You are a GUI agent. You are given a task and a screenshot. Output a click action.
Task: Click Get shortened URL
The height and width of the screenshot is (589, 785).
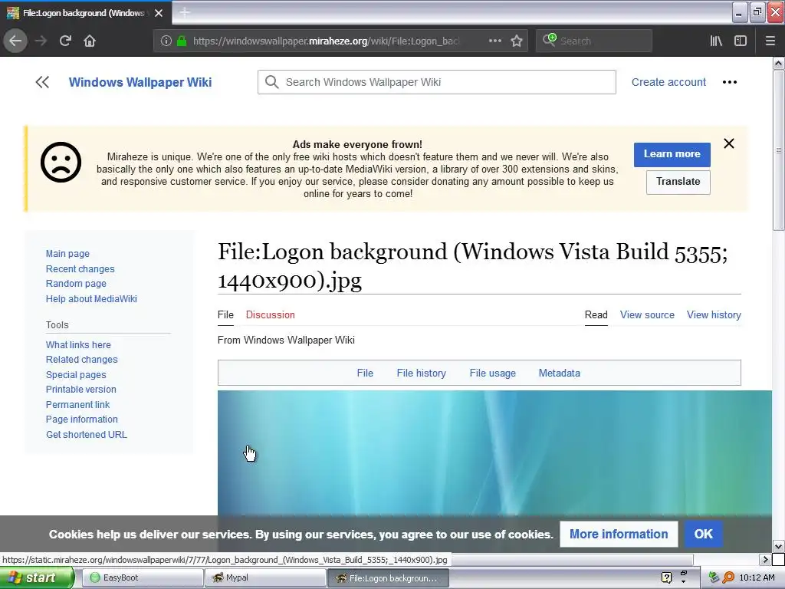(x=87, y=435)
